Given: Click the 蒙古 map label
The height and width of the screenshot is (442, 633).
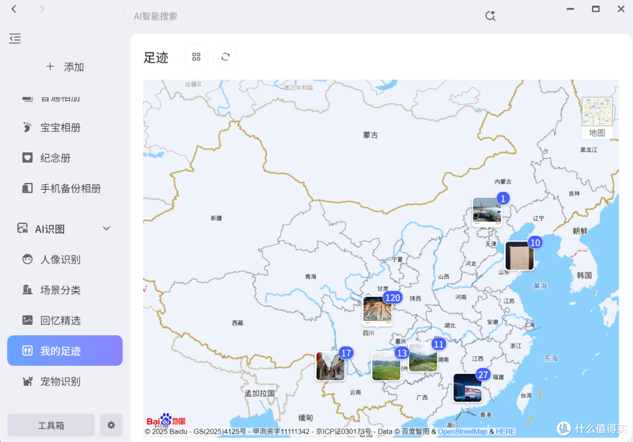Looking at the screenshot, I should (x=370, y=135).
